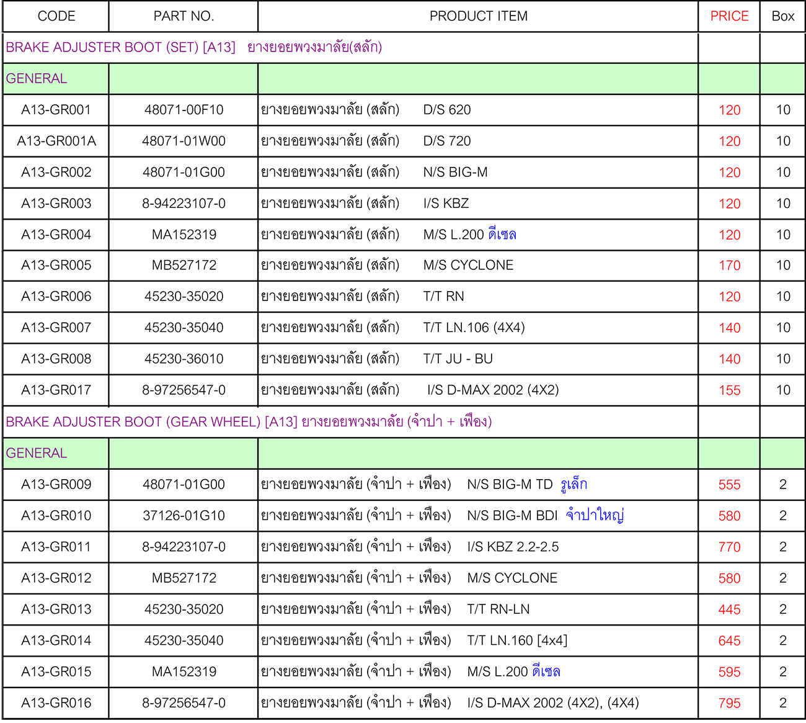Screen dimensions: 806x723
Task: Select part number 45230-36010
Action: coord(184,359)
